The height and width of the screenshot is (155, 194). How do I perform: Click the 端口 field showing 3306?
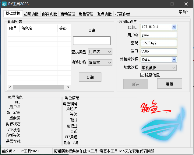pos(159,51)
